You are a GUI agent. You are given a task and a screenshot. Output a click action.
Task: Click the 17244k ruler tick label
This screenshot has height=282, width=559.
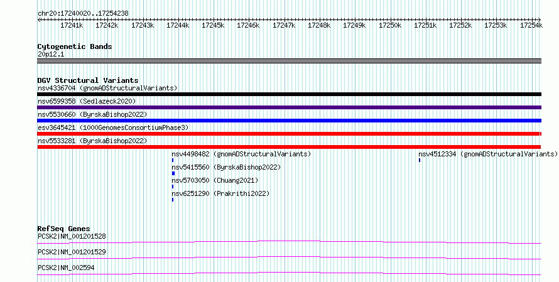[x=178, y=25]
